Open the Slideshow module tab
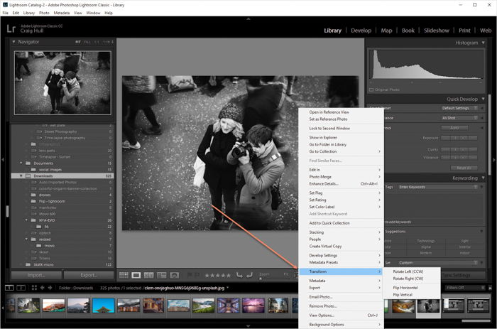The image size is (497, 329). coord(437,31)
